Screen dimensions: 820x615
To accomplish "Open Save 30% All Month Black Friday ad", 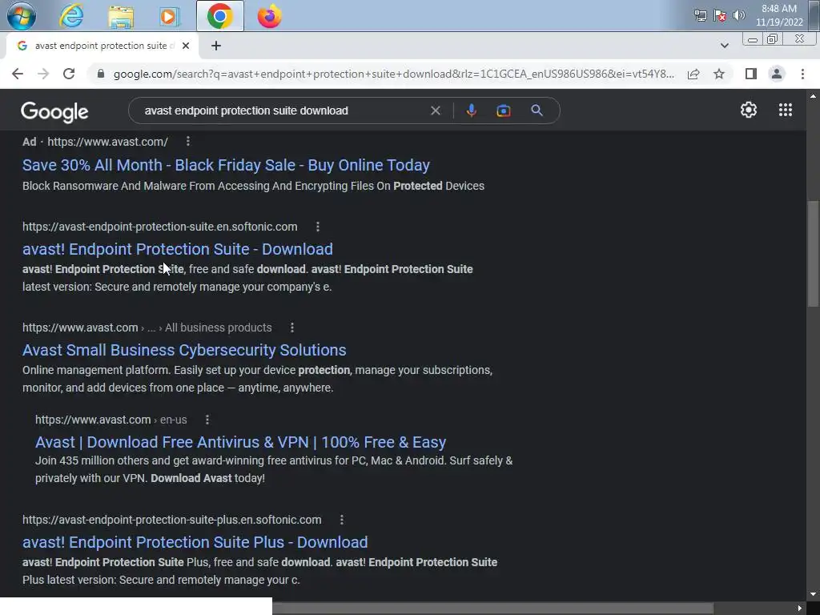I will click(x=226, y=165).
